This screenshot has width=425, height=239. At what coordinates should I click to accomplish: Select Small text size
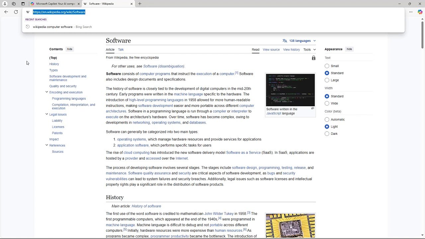(327, 66)
